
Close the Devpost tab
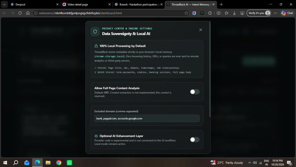point(57,4)
